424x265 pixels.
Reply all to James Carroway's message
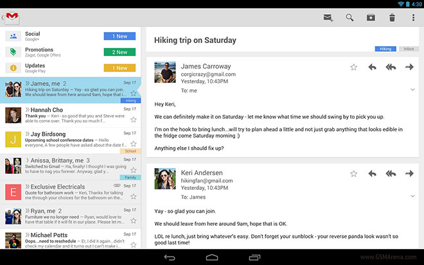coord(391,67)
